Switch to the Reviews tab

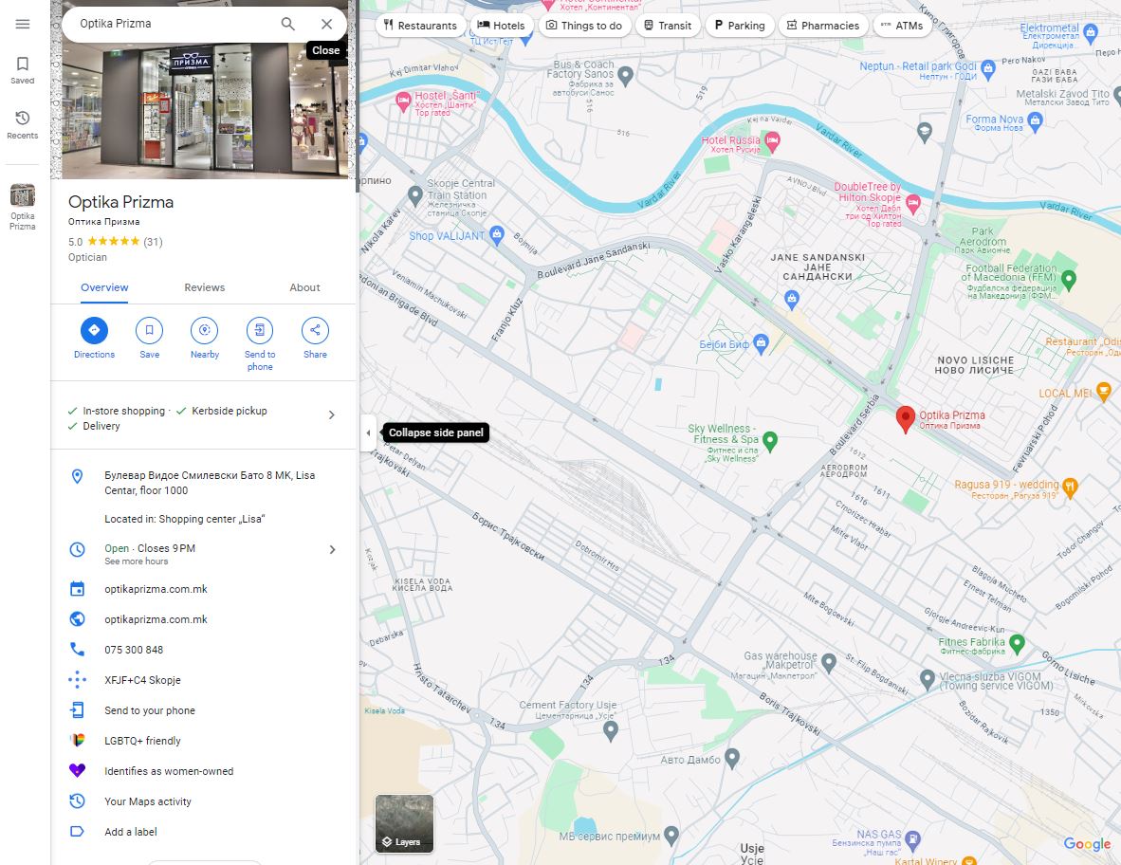click(204, 287)
